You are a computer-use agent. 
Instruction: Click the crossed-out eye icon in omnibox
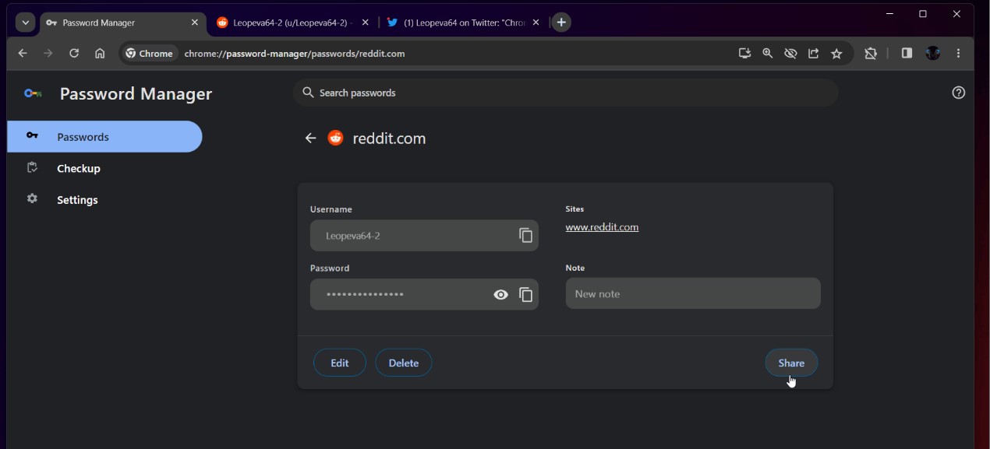tap(790, 54)
